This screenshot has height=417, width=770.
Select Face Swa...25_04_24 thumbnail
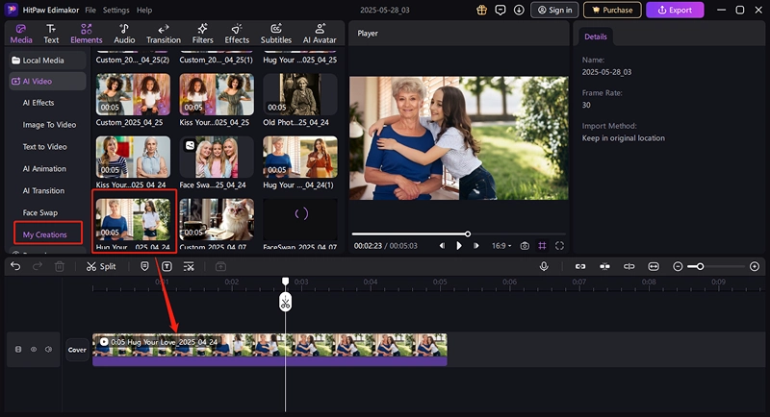click(217, 157)
